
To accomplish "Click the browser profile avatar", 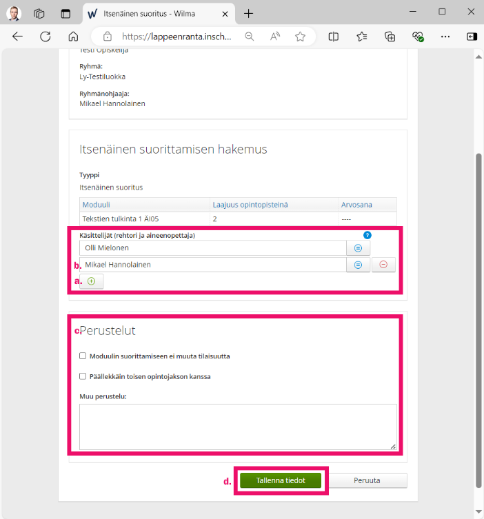I will pyautogui.click(x=14, y=14).
